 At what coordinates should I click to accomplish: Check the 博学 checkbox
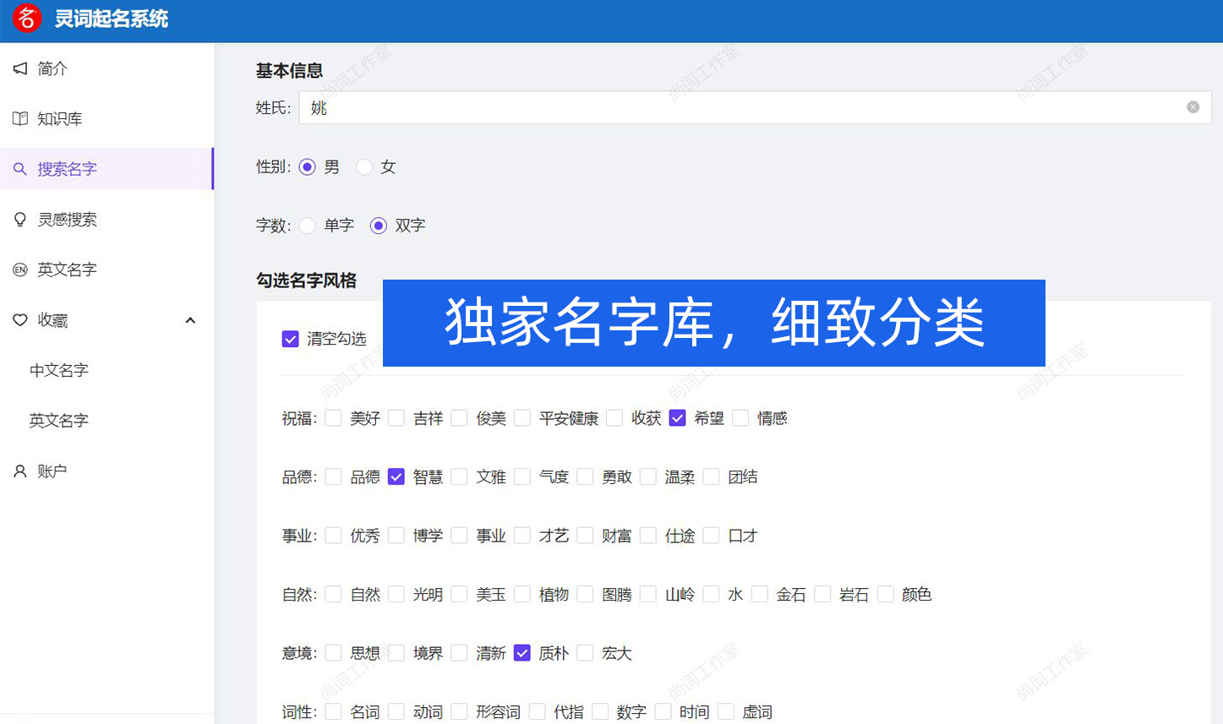[396, 536]
